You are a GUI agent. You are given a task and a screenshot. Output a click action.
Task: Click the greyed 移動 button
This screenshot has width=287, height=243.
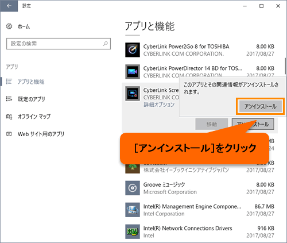pyautogui.click(x=212, y=124)
